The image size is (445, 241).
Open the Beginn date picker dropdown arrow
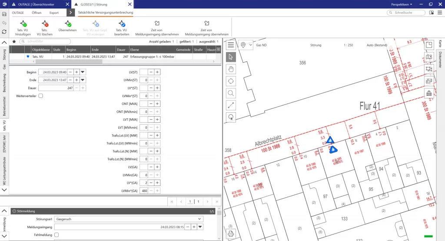pyautogui.click(x=83, y=72)
